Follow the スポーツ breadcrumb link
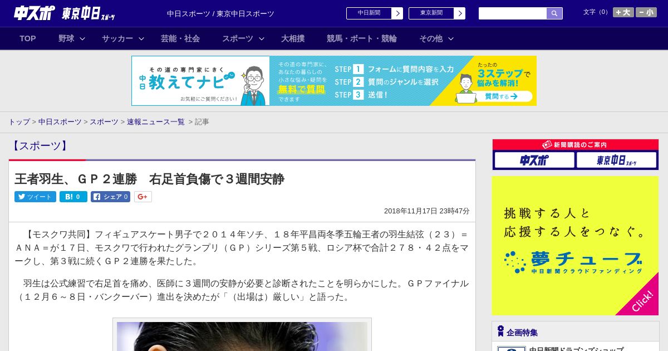 click(104, 121)
